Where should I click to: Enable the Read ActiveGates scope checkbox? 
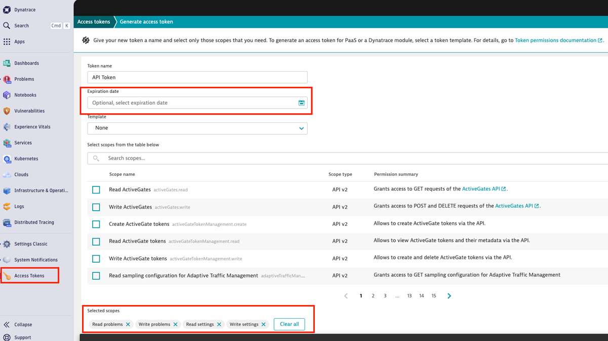point(96,190)
